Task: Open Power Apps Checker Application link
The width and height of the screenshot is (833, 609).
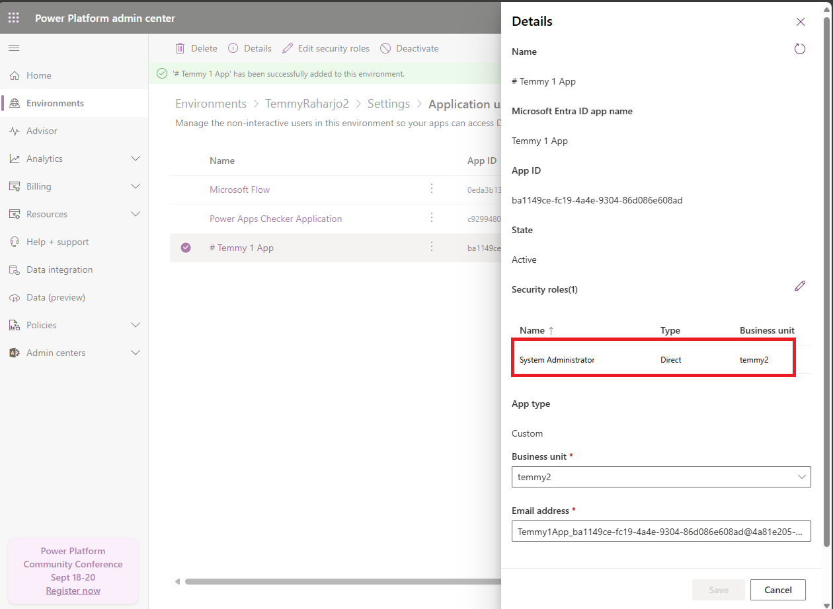Action: pyautogui.click(x=276, y=219)
